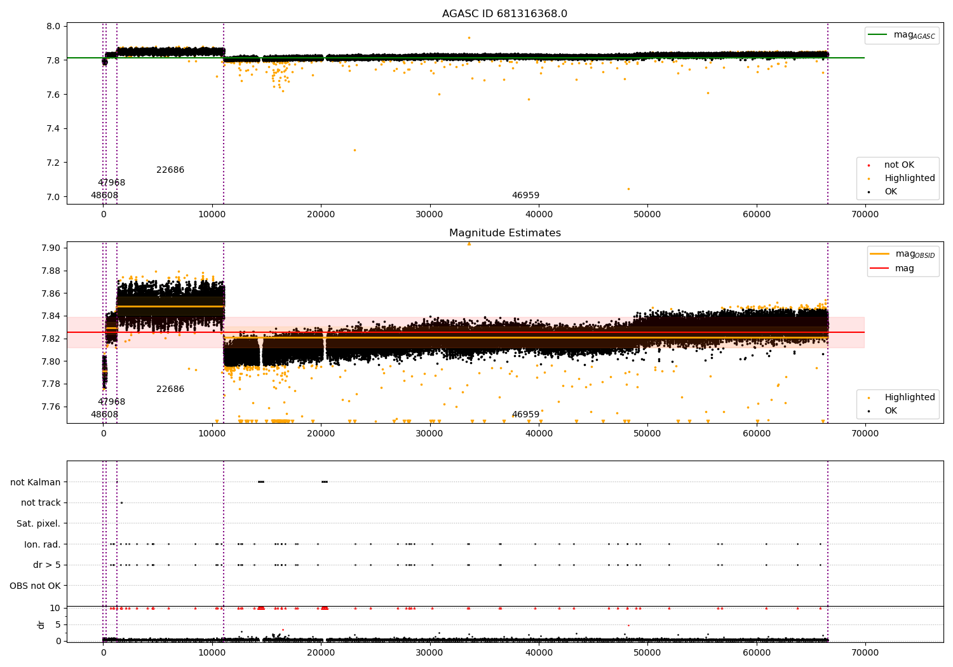Click the 'Sat. pixel.' row label
The height and width of the screenshot is (667, 953).
38,524
